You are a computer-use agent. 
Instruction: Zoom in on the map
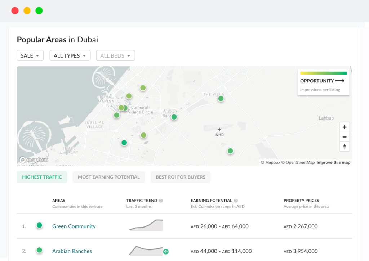344,127
